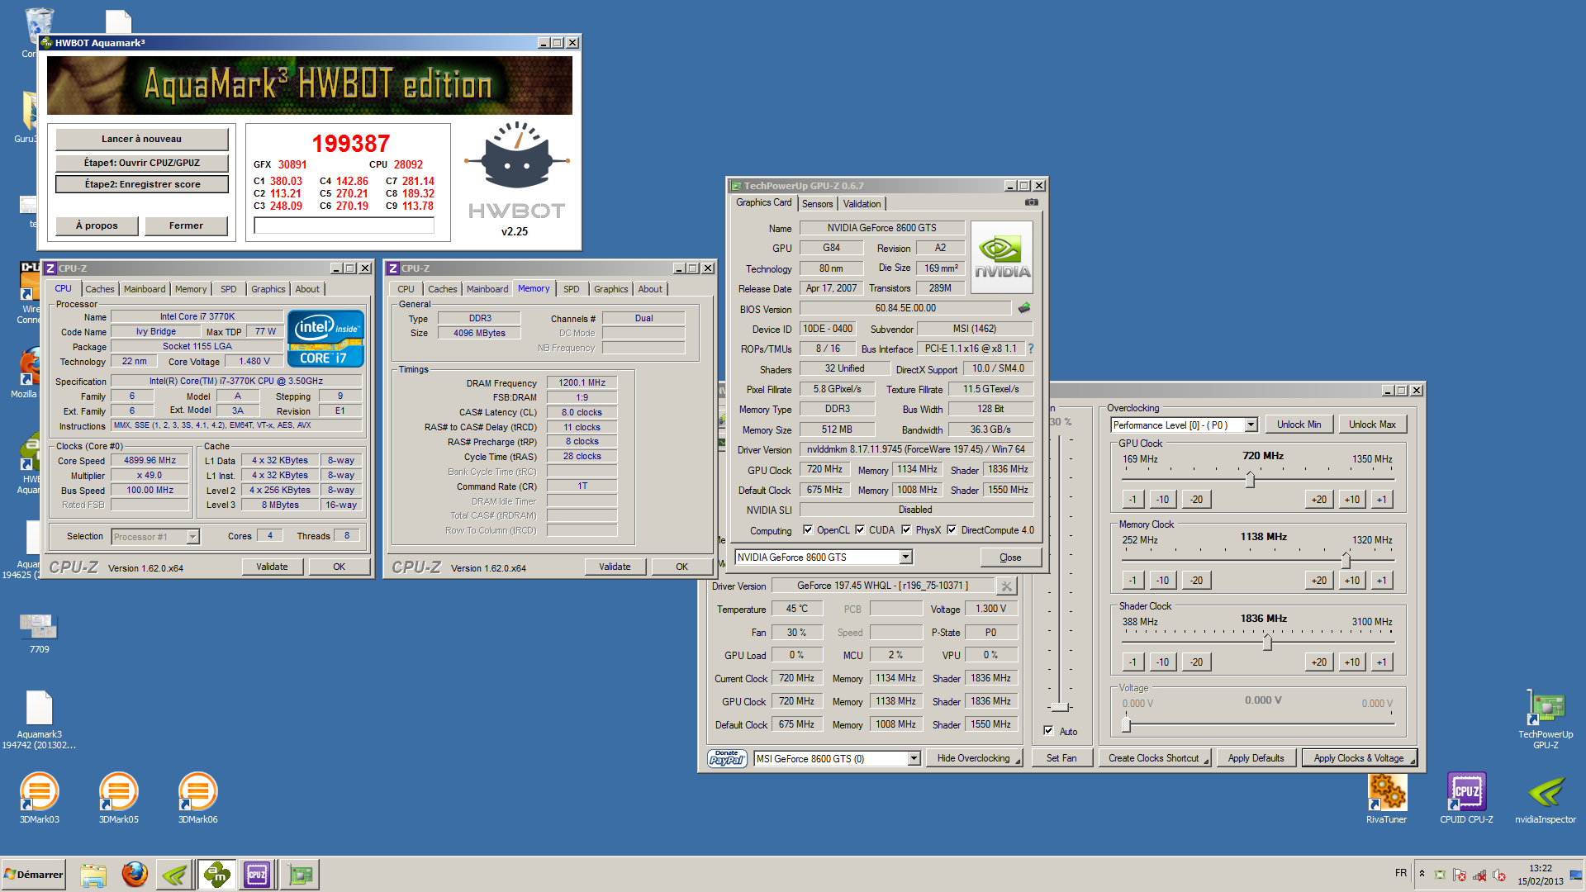The height and width of the screenshot is (892, 1586).
Task: Open Windows Explorer from the taskbar
Action: tap(93, 874)
